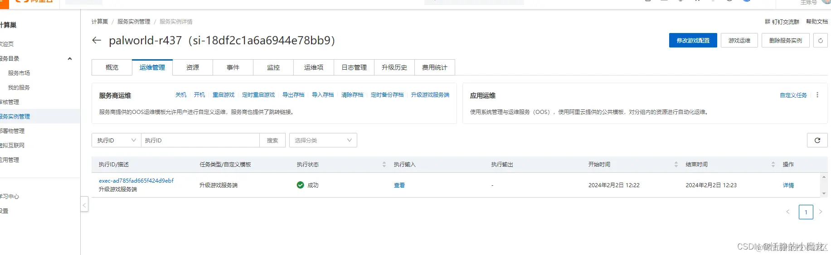Sort by 结束时间 column arrows
The width and height of the screenshot is (831, 255).
point(773,165)
